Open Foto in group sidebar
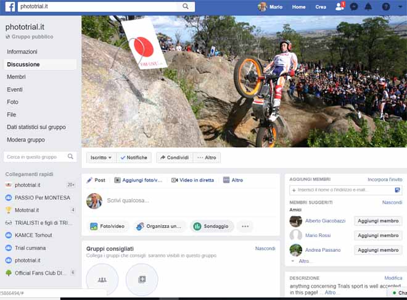 point(12,102)
